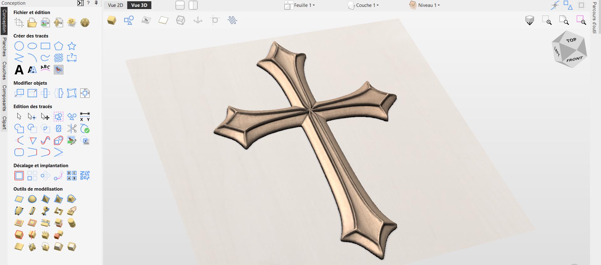Select the Draw Polyline tool

pos(19,58)
